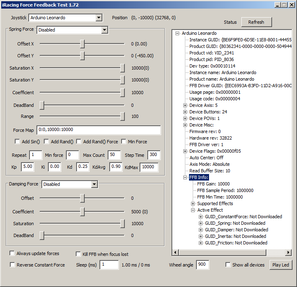297x287 pixels.
Task: Click the Spring Offset X slider thumb
Action: [82, 44]
